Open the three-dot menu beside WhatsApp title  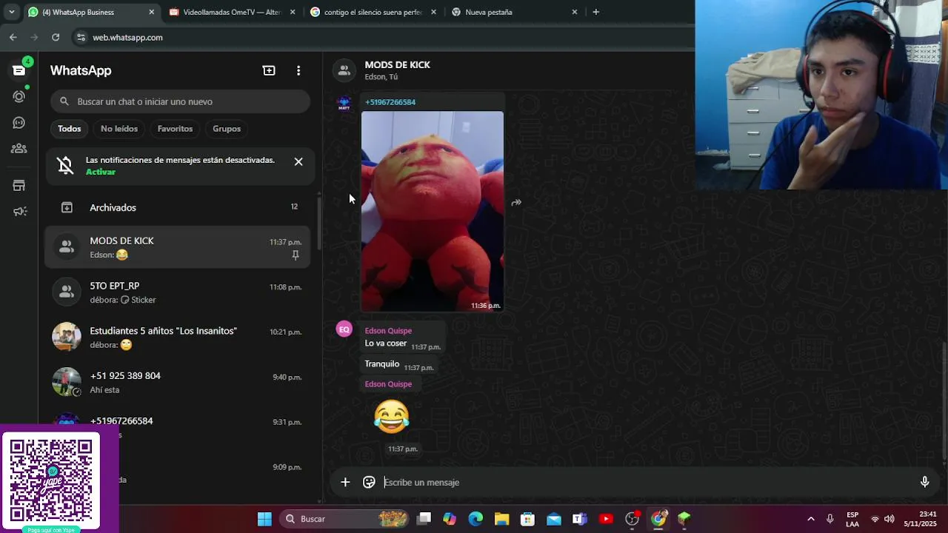[x=298, y=70]
